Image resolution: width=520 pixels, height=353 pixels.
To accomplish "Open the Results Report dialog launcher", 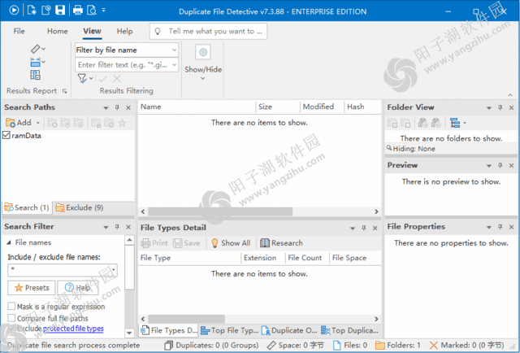I will [65, 91].
